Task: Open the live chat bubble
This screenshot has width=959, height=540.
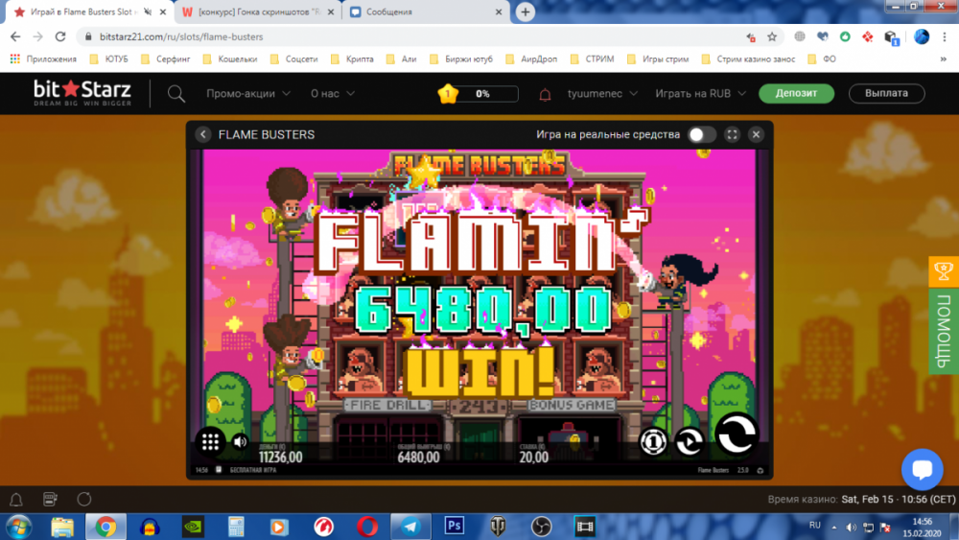Action: click(922, 470)
